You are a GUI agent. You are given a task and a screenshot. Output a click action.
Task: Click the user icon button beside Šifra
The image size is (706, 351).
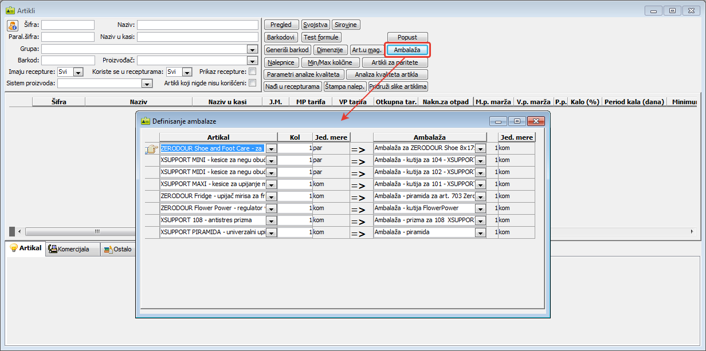[x=13, y=25]
